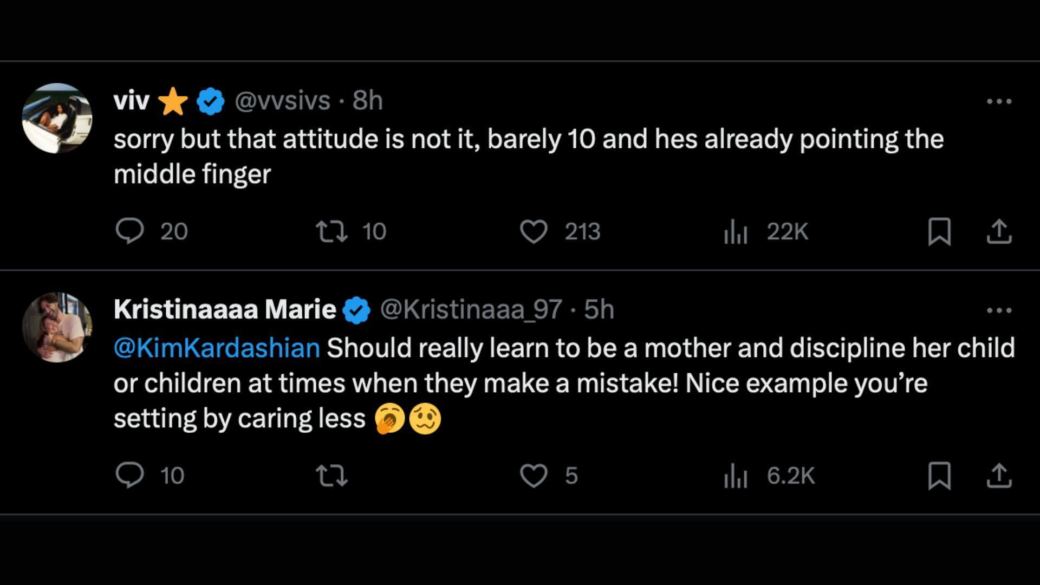
Task: Open more options on viv's tweet
Action: click(999, 101)
